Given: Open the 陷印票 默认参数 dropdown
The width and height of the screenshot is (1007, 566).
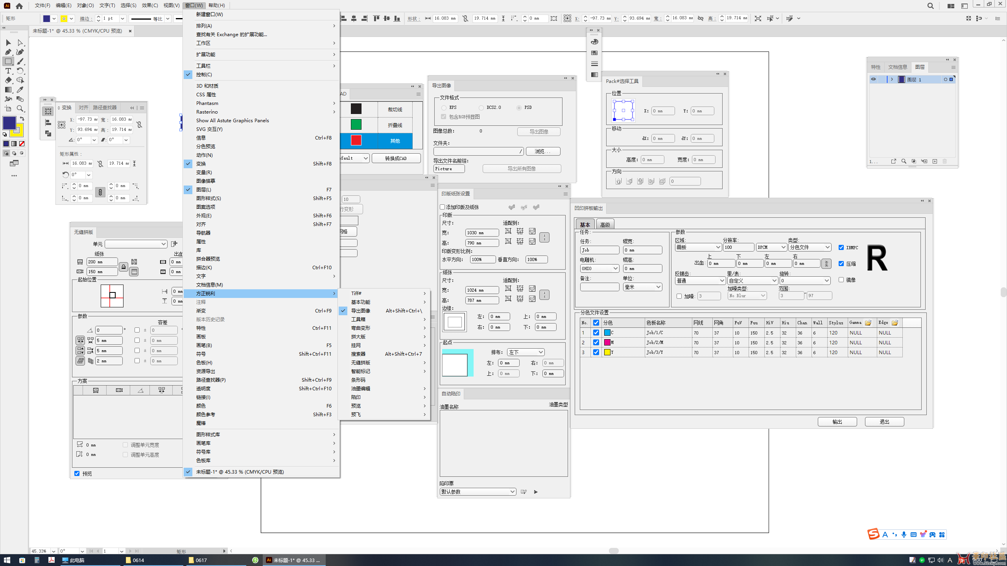Looking at the screenshot, I should pos(478,492).
